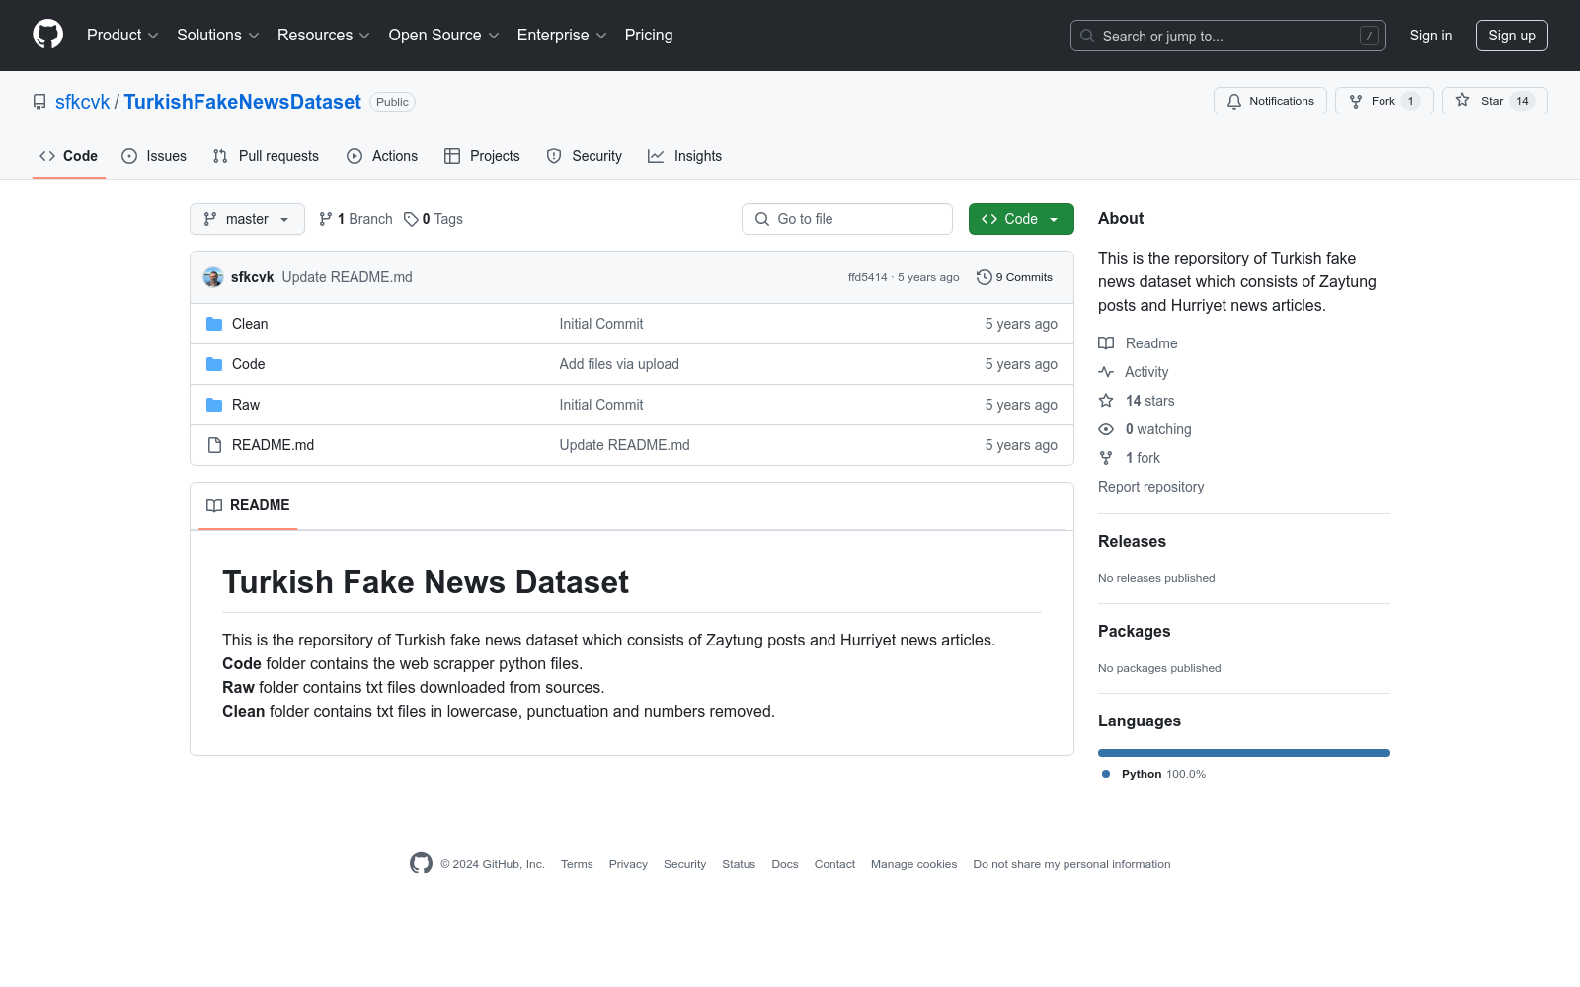The height and width of the screenshot is (987, 1580).
Task: Open the Releases section heading
Action: (x=1132, y=541)
